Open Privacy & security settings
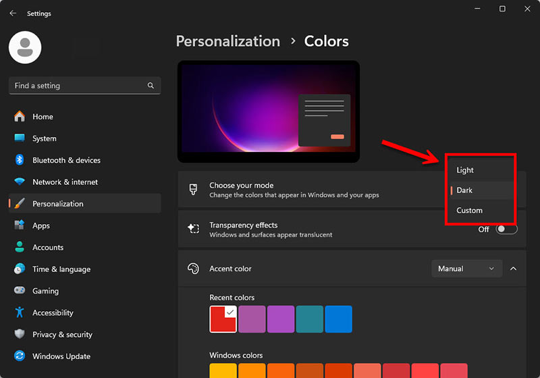 pos(85,334)
